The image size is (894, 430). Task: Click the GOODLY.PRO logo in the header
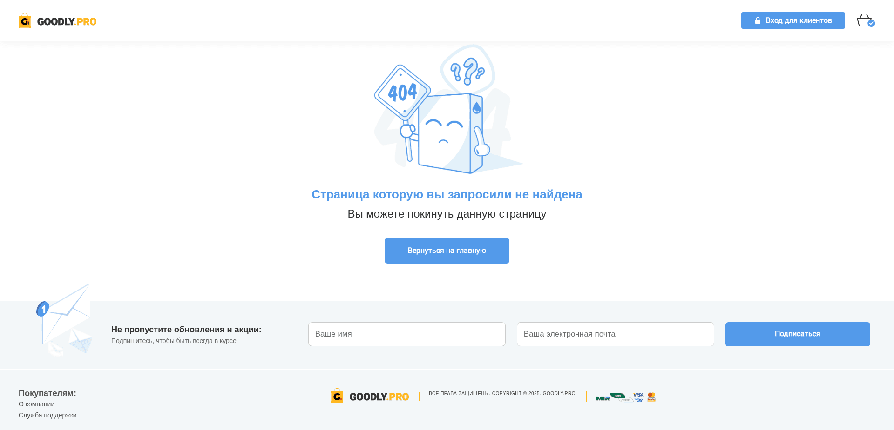click(57, 21)
